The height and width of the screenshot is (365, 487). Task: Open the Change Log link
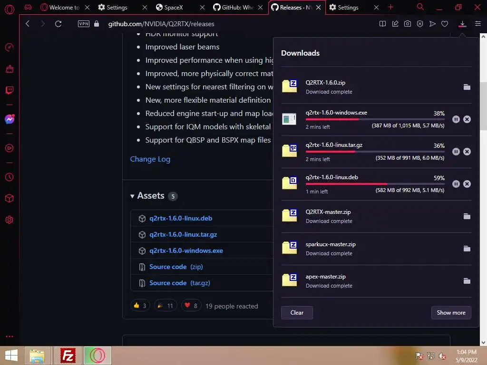150,159
